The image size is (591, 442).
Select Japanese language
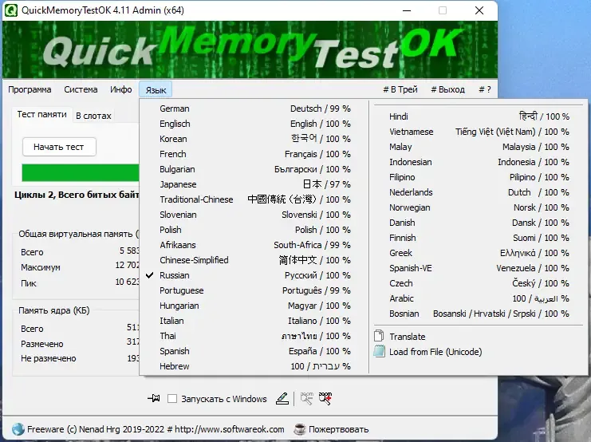coord(254,184)
